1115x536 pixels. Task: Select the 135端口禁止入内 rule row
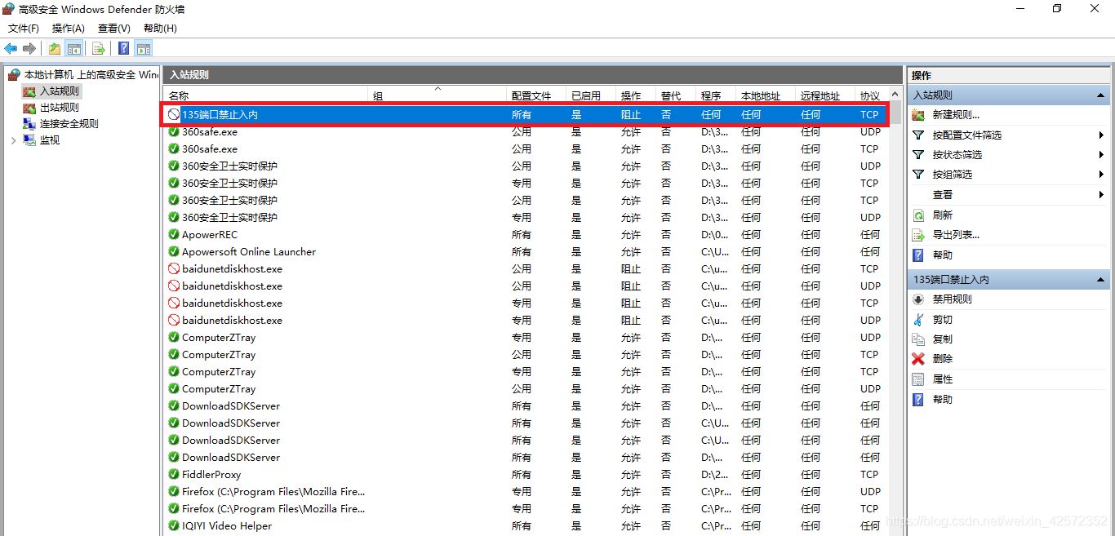pos(525,115)
